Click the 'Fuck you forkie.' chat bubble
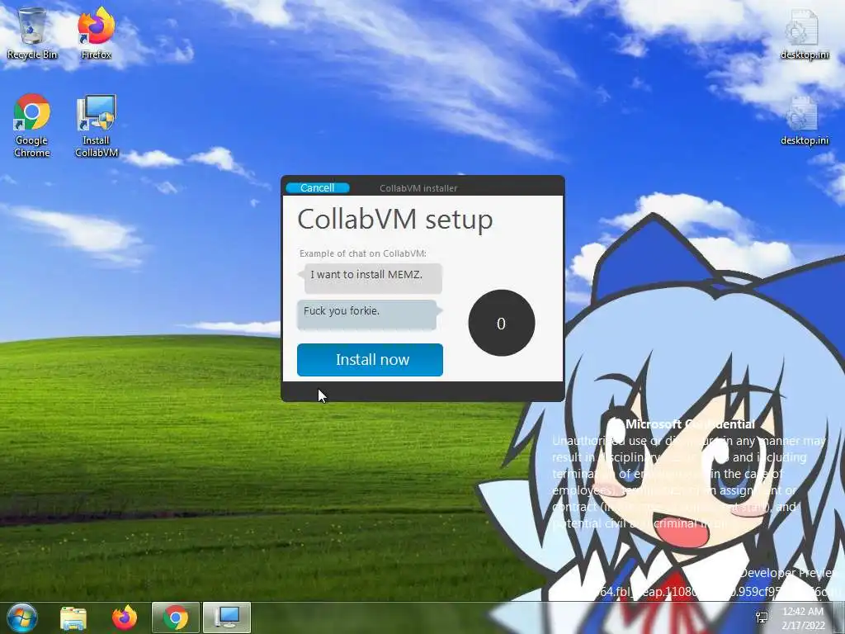Image resolution: width=845 pixels, height=634 pixels. click(370, 314)
